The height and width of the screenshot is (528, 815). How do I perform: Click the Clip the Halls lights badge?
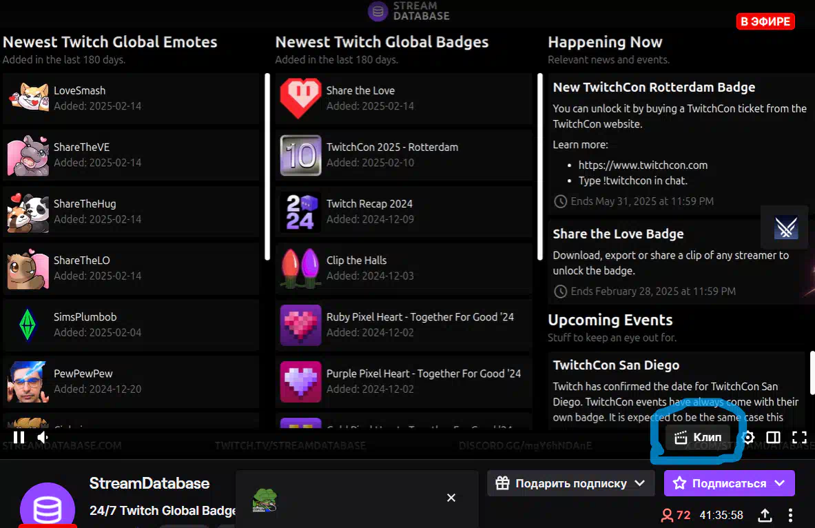tap(300, 267)
